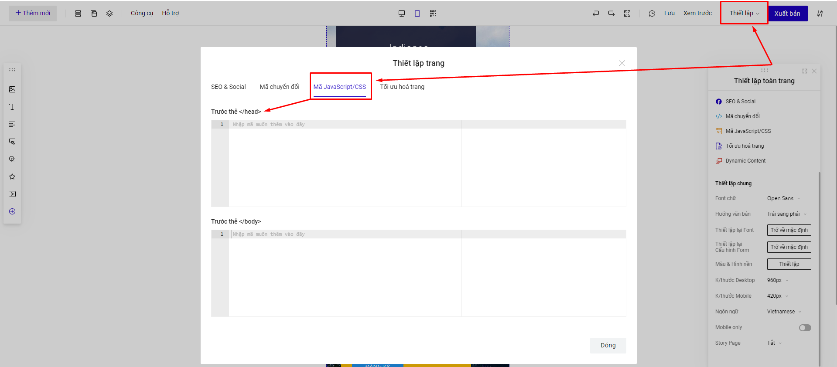Open the Tối ưu hoá trang tab
Image resolution: width=837 pixels, height=367 pixels.
point(402,87)
